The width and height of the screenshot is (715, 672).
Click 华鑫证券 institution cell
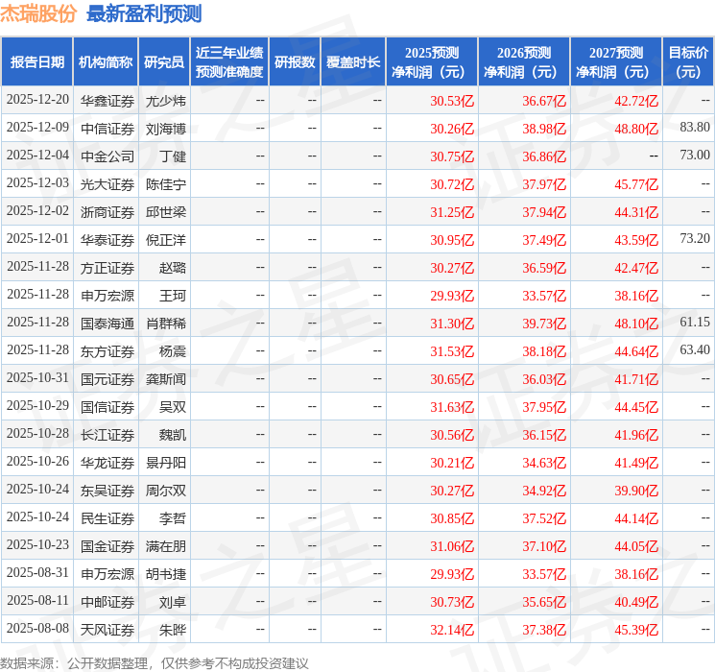[107, 101]
